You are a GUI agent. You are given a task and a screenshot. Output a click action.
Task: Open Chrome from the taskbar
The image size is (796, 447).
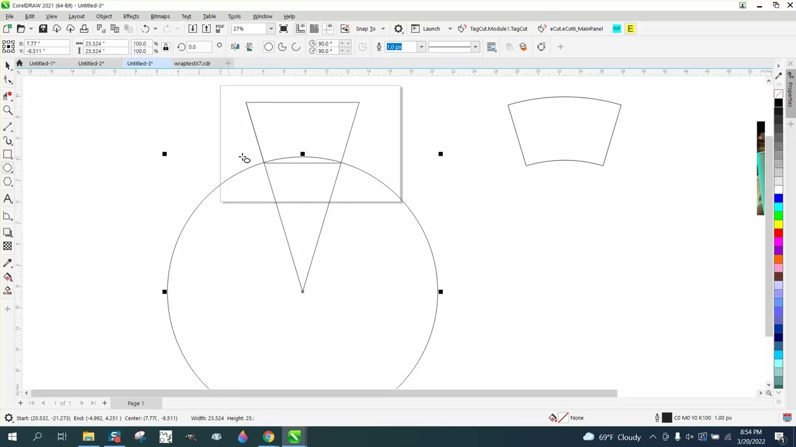pos(268,437)
